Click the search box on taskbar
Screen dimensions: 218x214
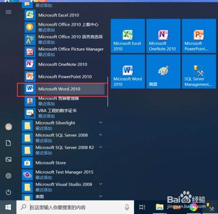click(x=75, y=207)
